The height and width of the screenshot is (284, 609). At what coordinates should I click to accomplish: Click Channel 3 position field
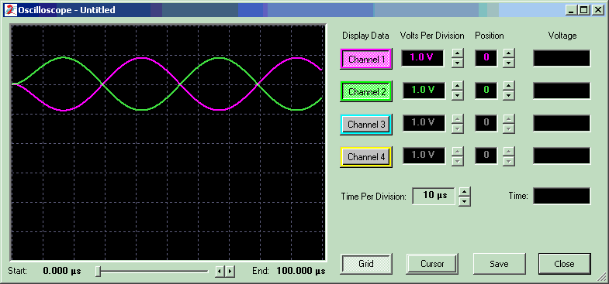tap(486, 123)
